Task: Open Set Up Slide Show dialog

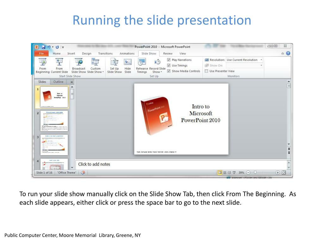Action: coord(114,65)
